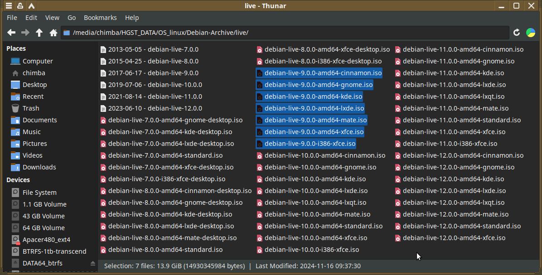Viewport: 542px width, 275px height.
Task: Open the File menu
Action: click(12, 18)
